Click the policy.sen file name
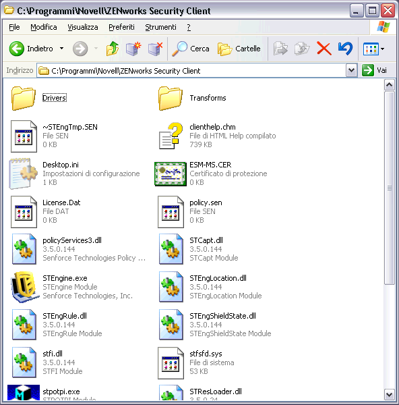399x405 pixels. pos(206,202)
